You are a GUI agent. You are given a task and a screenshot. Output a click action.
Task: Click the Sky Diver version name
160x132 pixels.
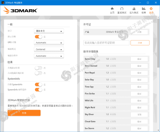pyautogui.click(x=89, y=114)
